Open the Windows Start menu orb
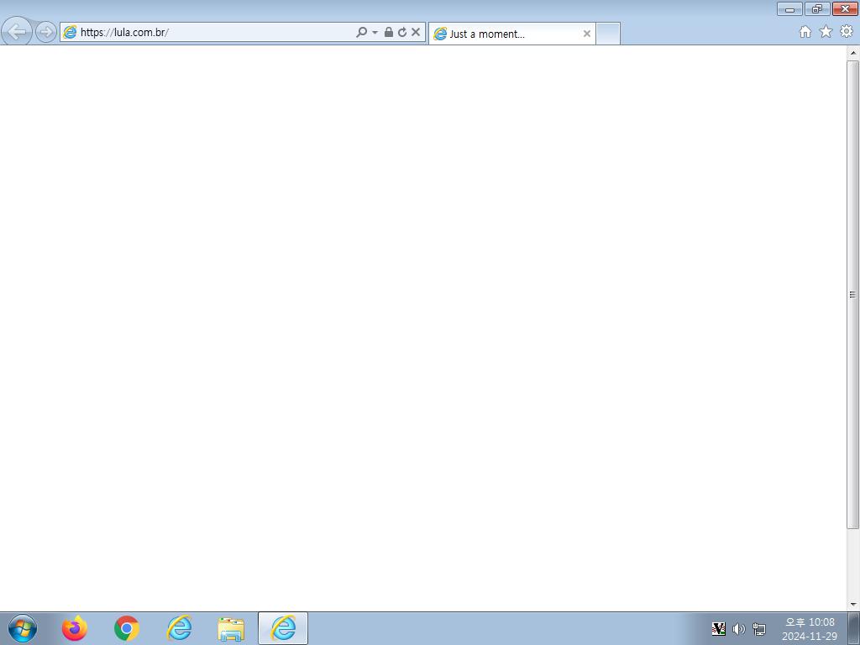Image resolution: width=860 pixels, height=645 pixels. 23,628
